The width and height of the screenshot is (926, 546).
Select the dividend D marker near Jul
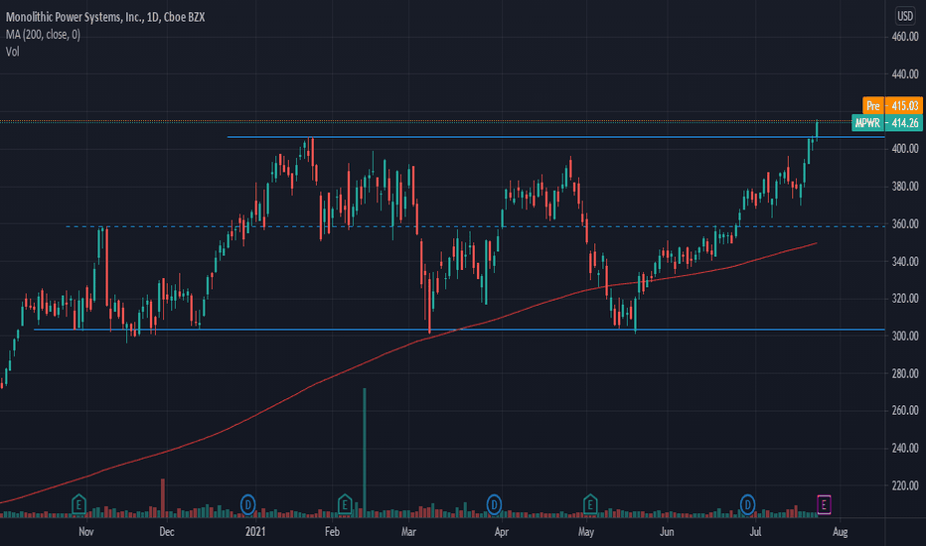747,504
